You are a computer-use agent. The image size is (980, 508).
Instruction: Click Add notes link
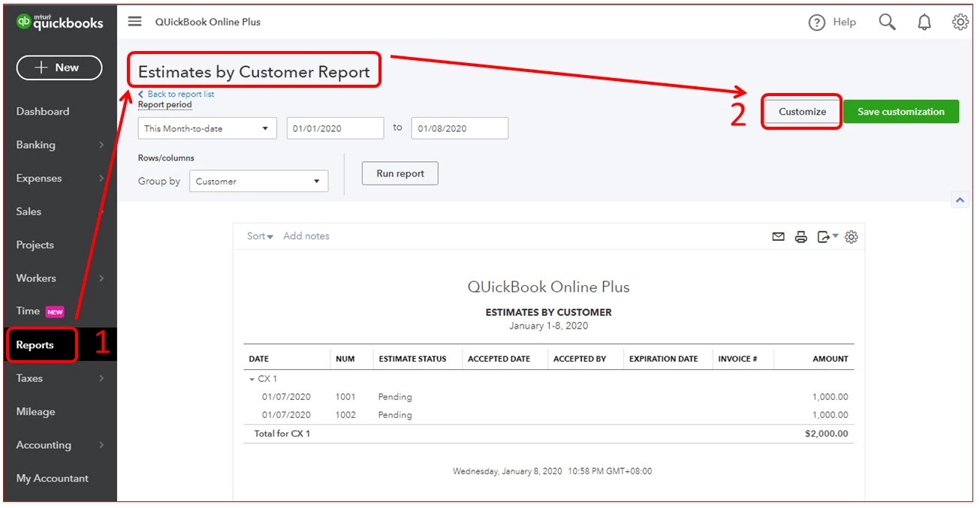point(306,236)
